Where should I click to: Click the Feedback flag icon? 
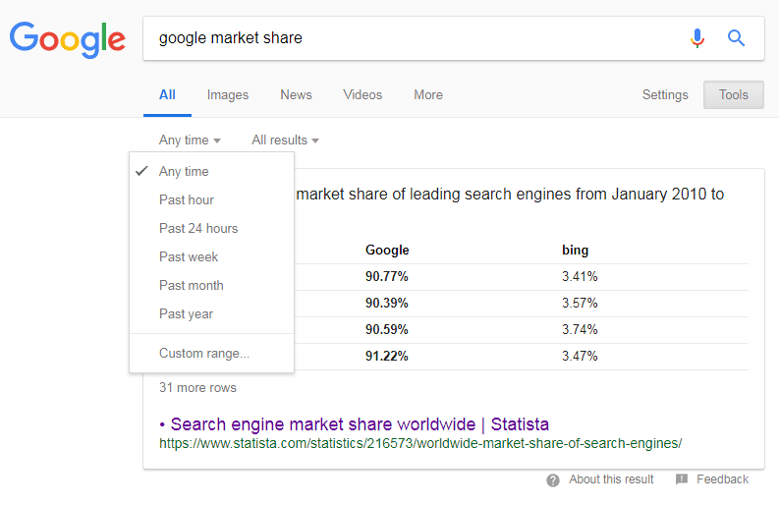682,479
